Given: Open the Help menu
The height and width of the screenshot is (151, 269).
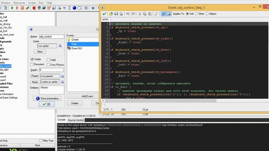Looking at the screenshot, I should 49,3.
